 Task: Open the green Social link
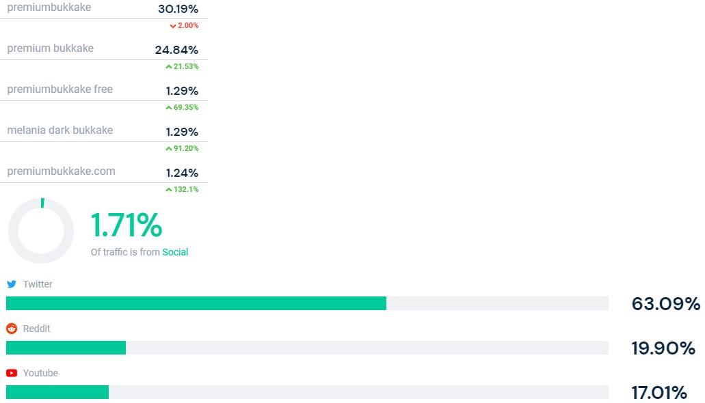point(175,252)
